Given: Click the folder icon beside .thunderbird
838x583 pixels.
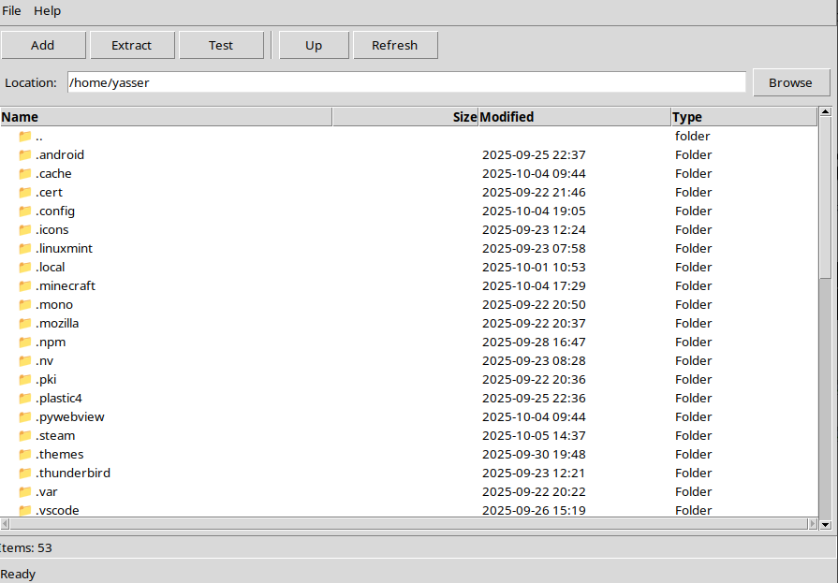Looking at the screenshot, I should (24, 473).
